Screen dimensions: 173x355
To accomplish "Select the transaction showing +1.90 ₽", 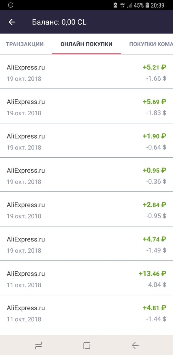I will [86, 140].
